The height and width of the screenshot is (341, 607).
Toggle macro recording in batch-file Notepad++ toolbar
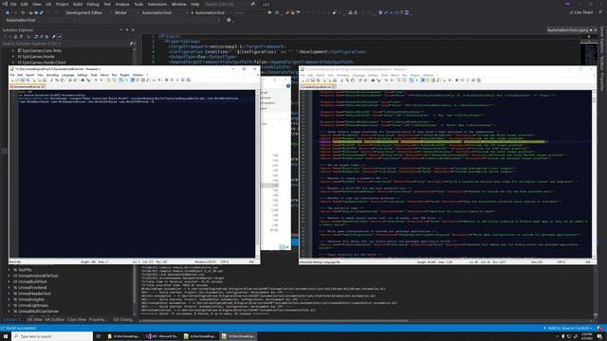[167, 80]
